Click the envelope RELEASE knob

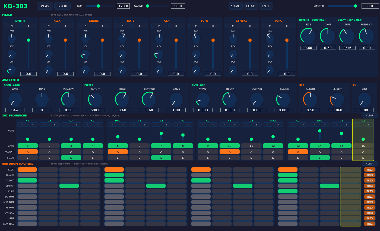coord(284,99)
